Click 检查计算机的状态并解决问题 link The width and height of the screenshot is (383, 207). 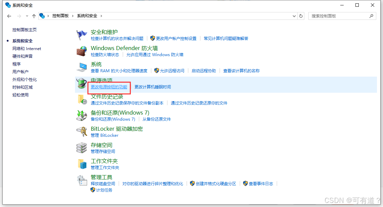117,39
